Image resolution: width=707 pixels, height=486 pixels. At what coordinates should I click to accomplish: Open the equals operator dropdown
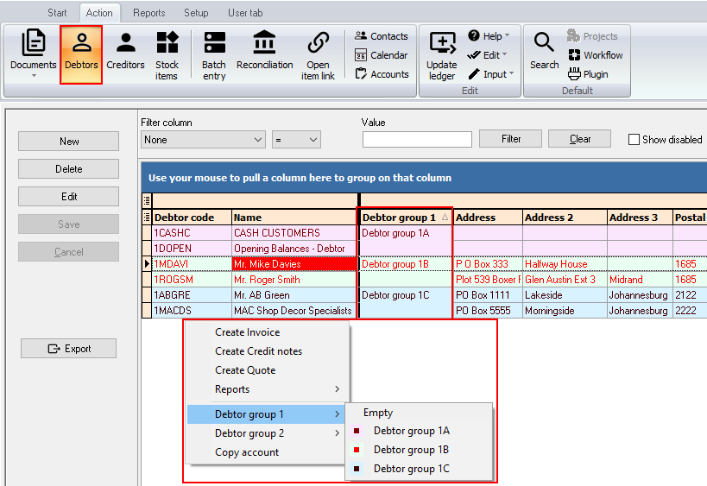pos(296,140)
